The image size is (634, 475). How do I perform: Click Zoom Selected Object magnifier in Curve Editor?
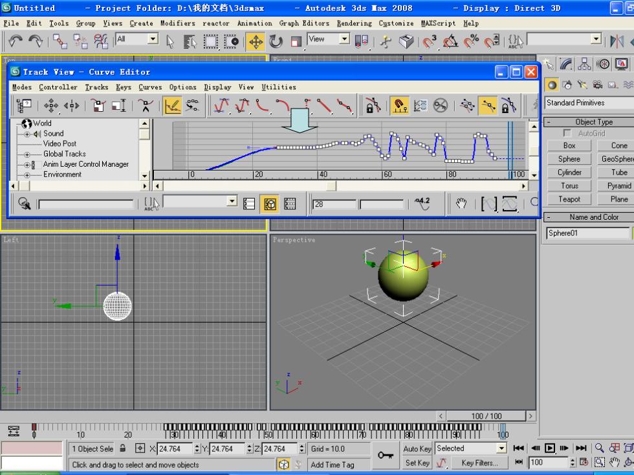tap(25, 203)
